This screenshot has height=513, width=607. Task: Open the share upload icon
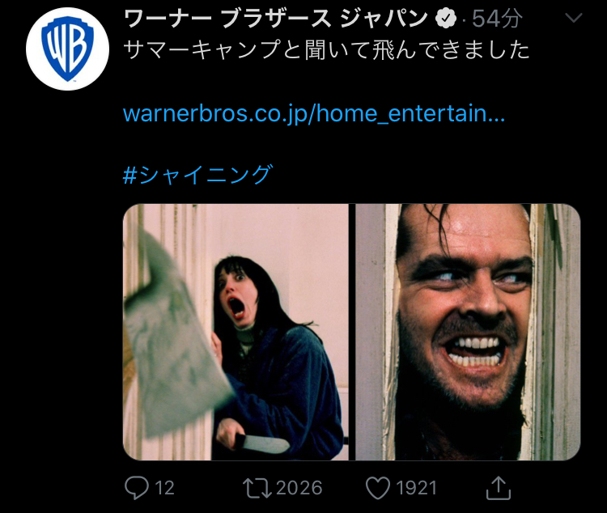(499, 488)
